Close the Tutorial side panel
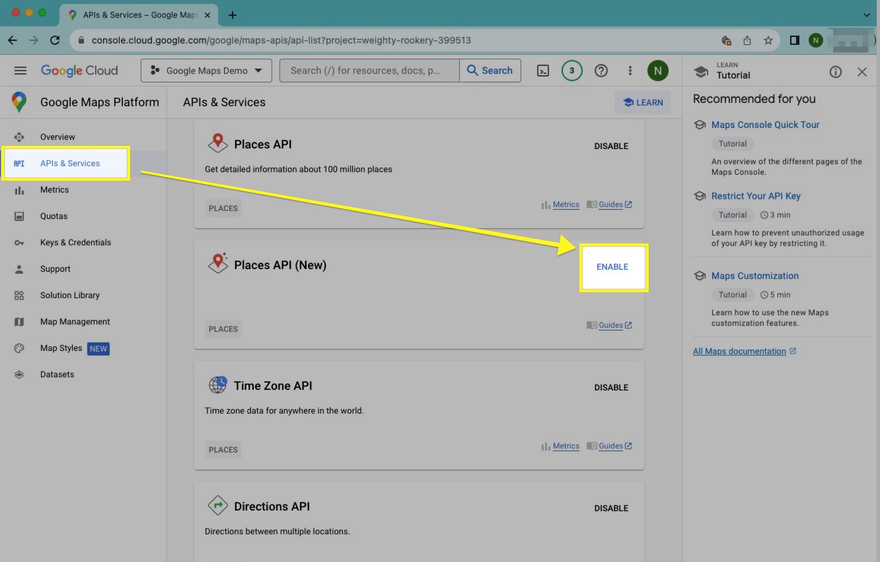 click(x=862, y=72)
